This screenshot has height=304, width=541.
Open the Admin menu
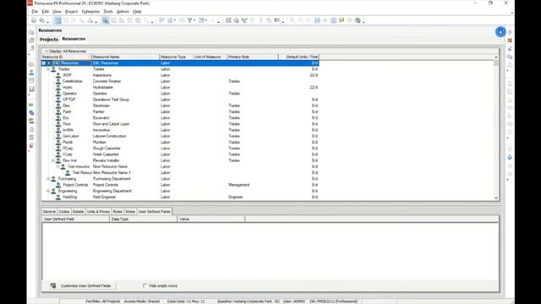123,12
